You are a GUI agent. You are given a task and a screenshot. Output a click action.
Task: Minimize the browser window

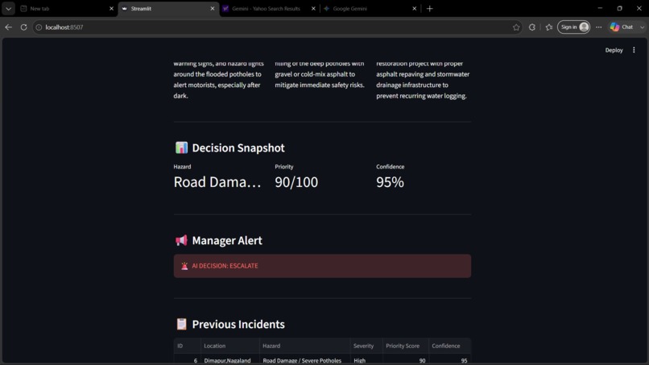point(600,8)
